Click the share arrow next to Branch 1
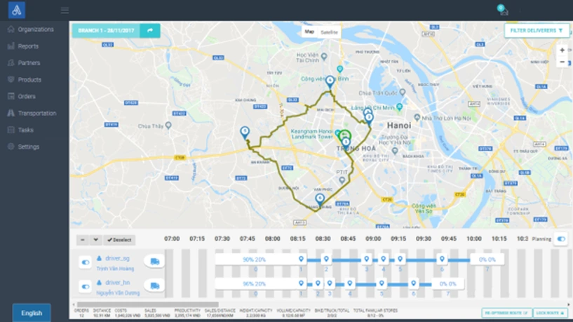Viewport: 573px width, 322px height. 150,31
